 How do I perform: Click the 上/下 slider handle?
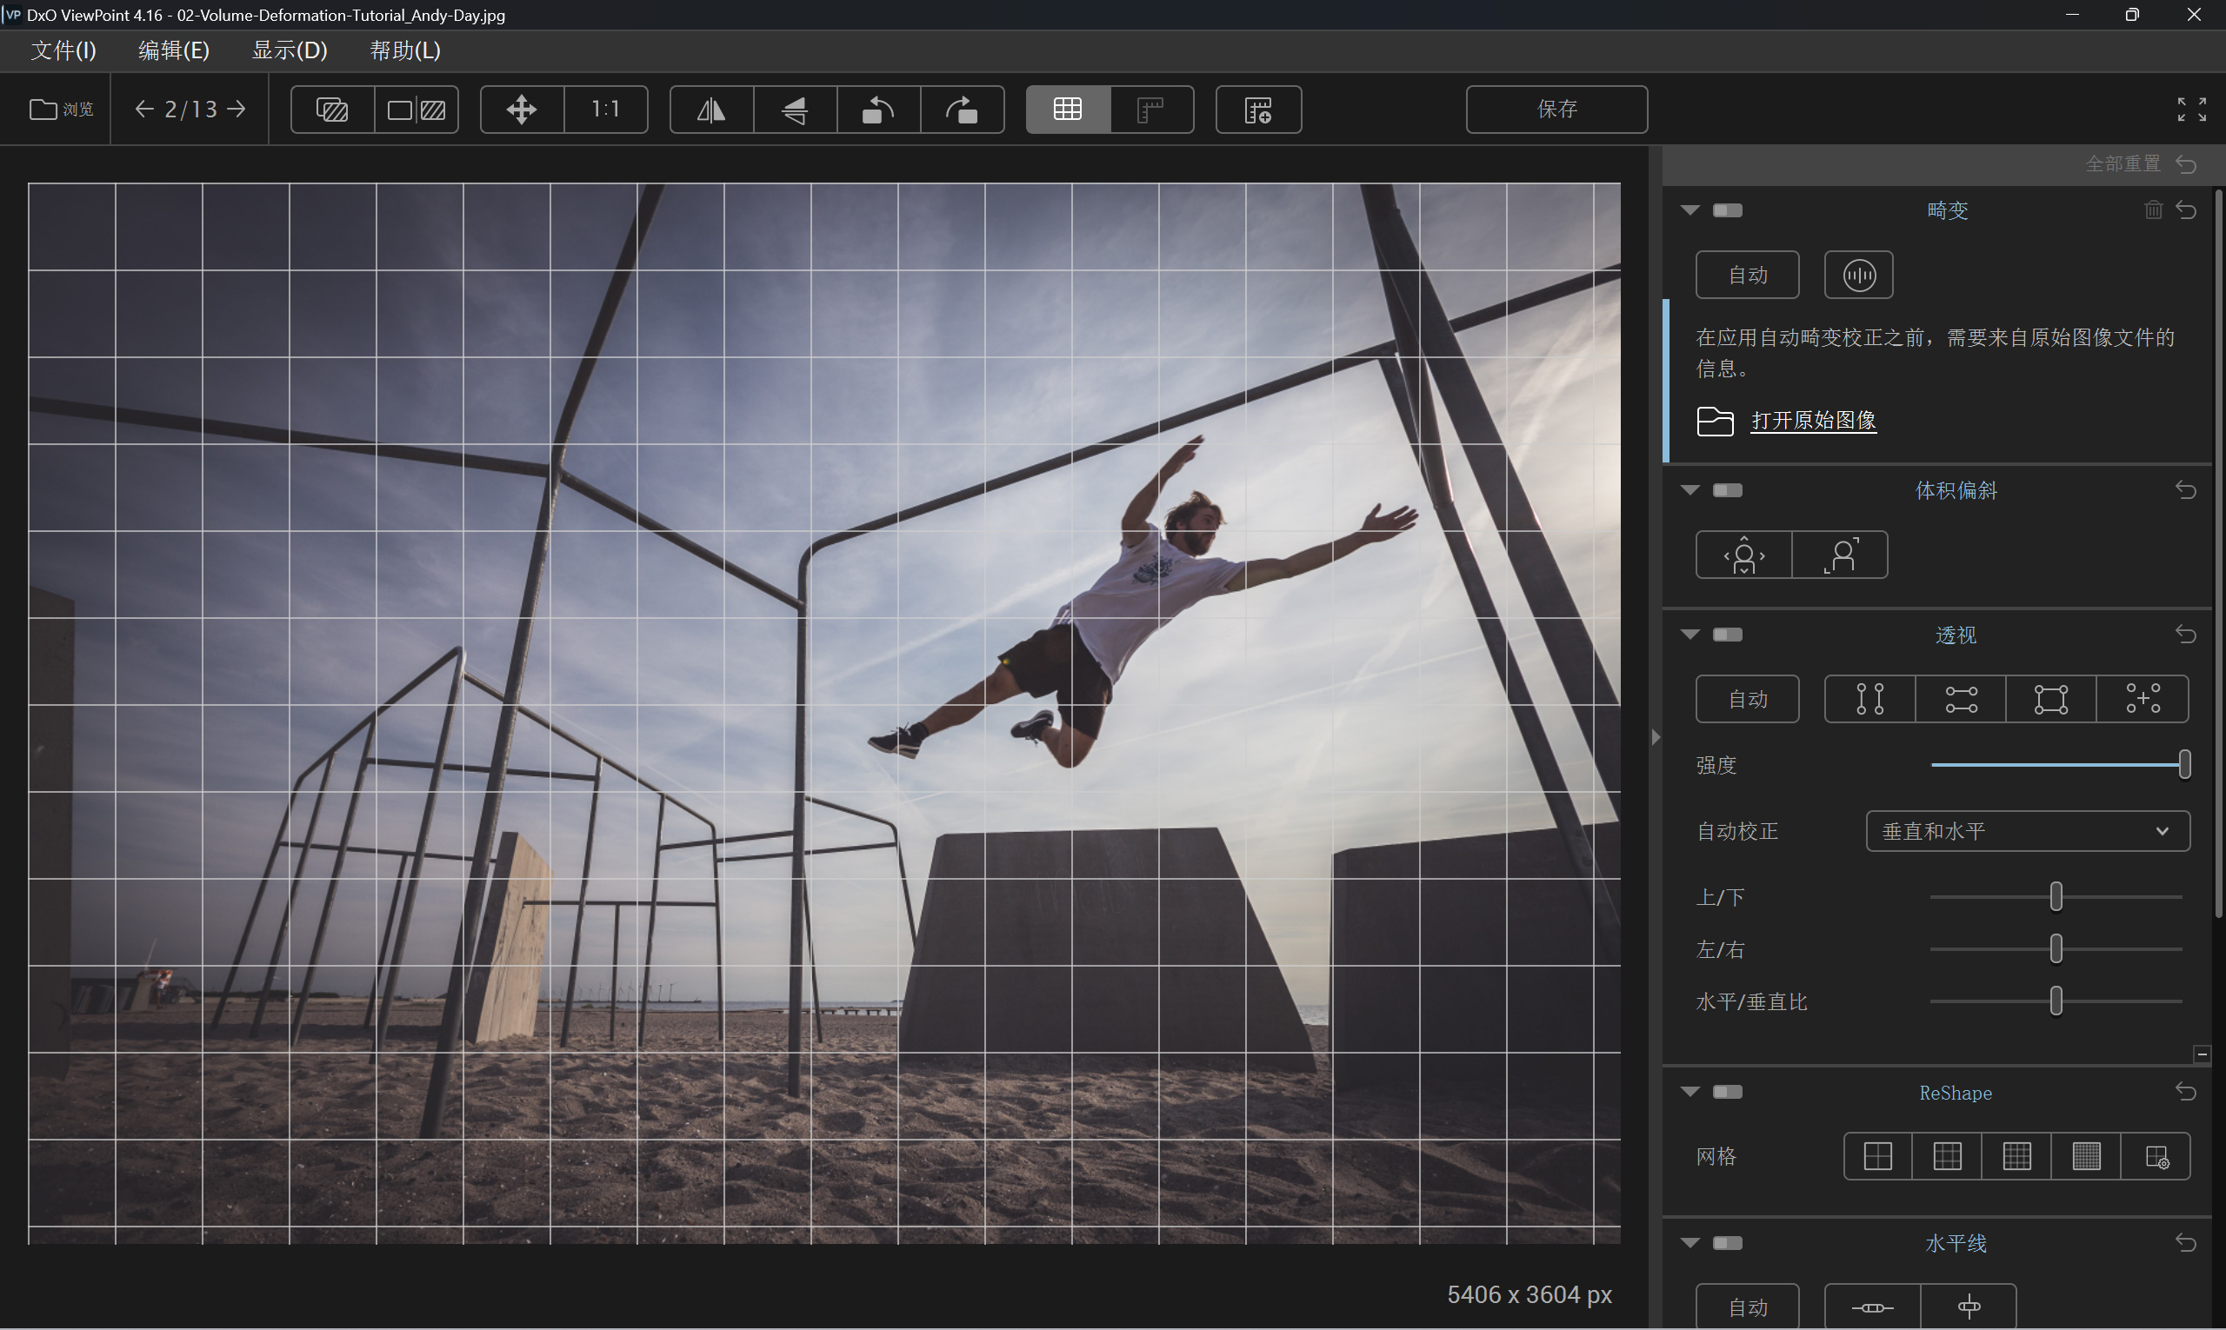coord(2056,896)
